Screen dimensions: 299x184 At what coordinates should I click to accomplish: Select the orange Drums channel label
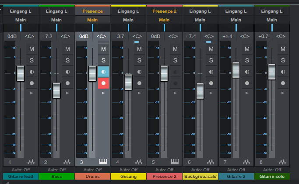(92, 177)
